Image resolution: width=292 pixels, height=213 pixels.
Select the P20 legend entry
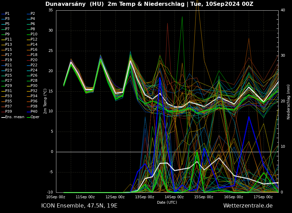click(34, 60)
